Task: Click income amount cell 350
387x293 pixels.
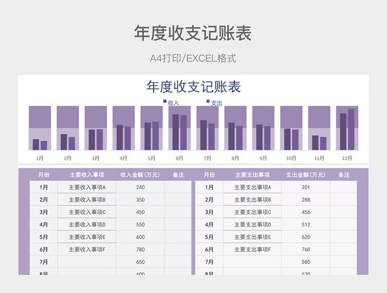Action: tap(140, 199)
